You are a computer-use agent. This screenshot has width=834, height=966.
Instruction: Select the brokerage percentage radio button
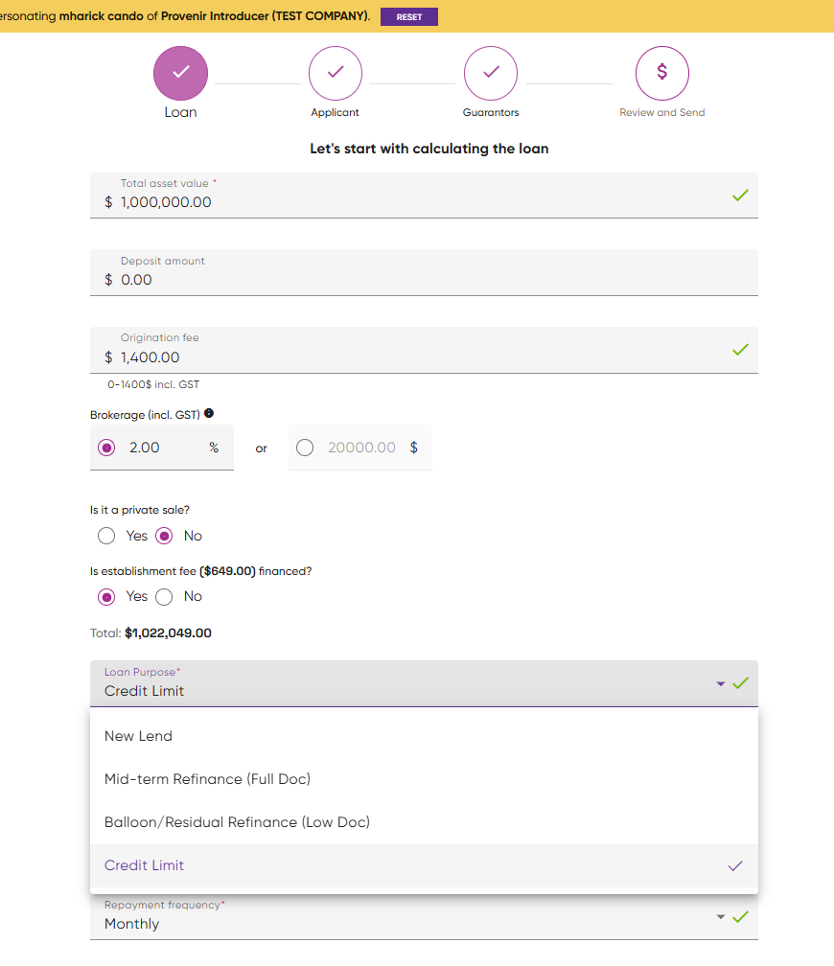[x=106, y=448]
